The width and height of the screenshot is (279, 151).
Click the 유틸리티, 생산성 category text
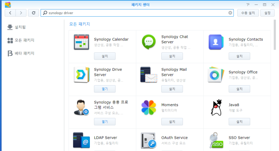click(173, 80)
